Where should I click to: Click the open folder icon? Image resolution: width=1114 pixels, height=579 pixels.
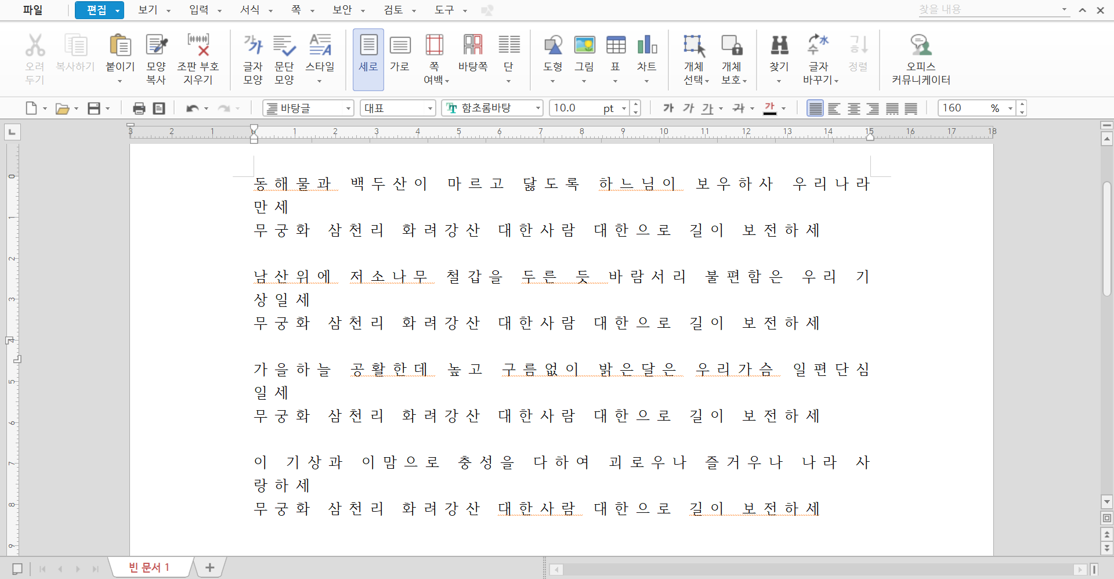pyautogui.click(x=62, y=108)
